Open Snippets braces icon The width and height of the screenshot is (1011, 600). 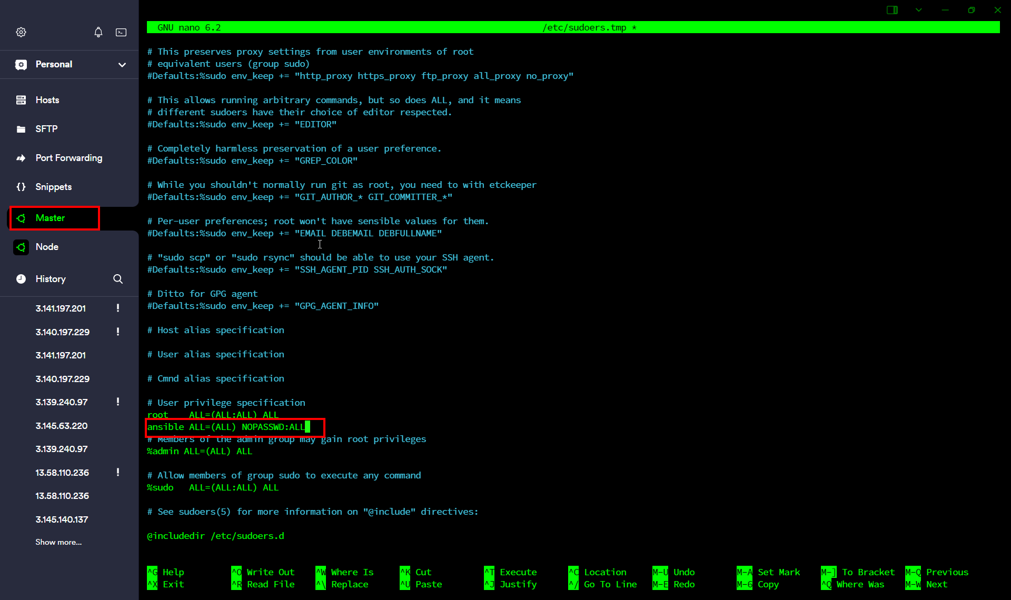tap(21, 187)
